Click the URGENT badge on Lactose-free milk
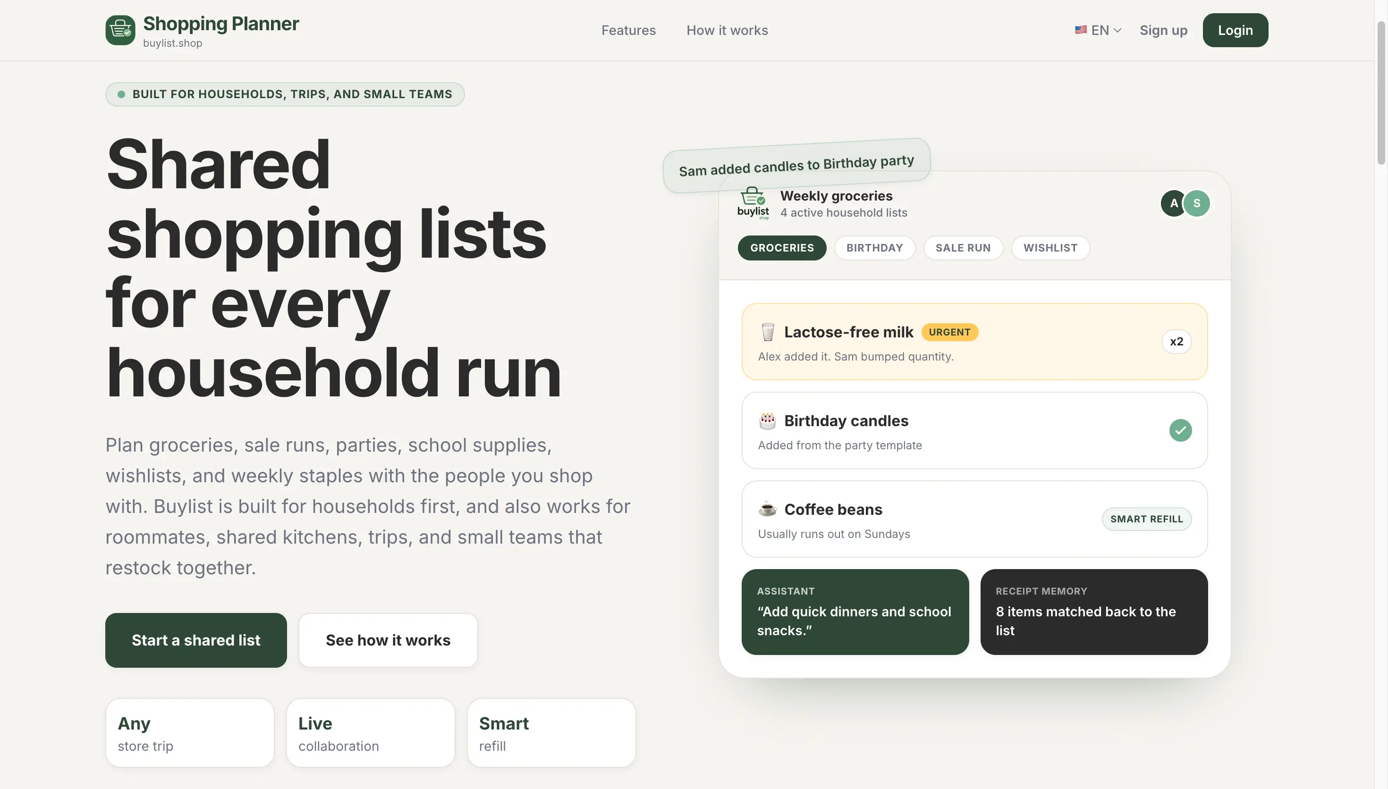The height and width of the screenshot is (789, 1388). (x=949, y=332)
